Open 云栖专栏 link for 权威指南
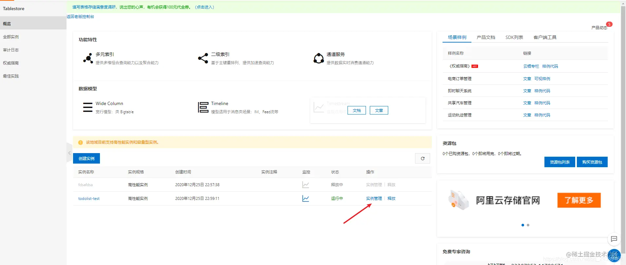The width and height of the screenshot is (626, 265). coord(531,66)
